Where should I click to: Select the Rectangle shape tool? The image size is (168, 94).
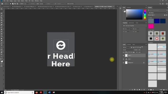click(x=2, y=50)
